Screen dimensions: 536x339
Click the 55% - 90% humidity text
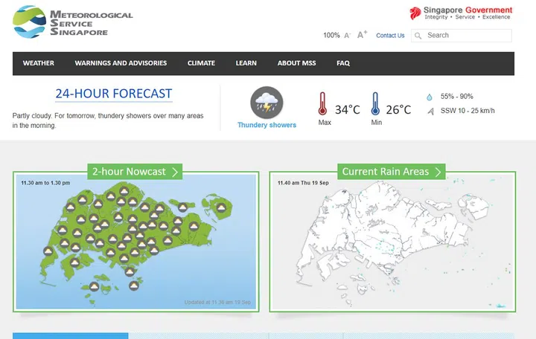point(456,97)
